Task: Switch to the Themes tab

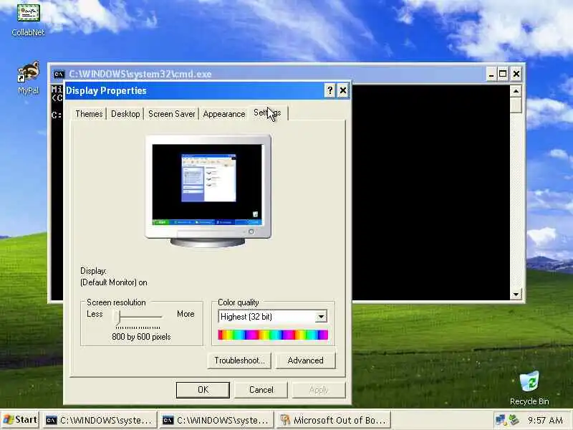Action: coord(89,114)
